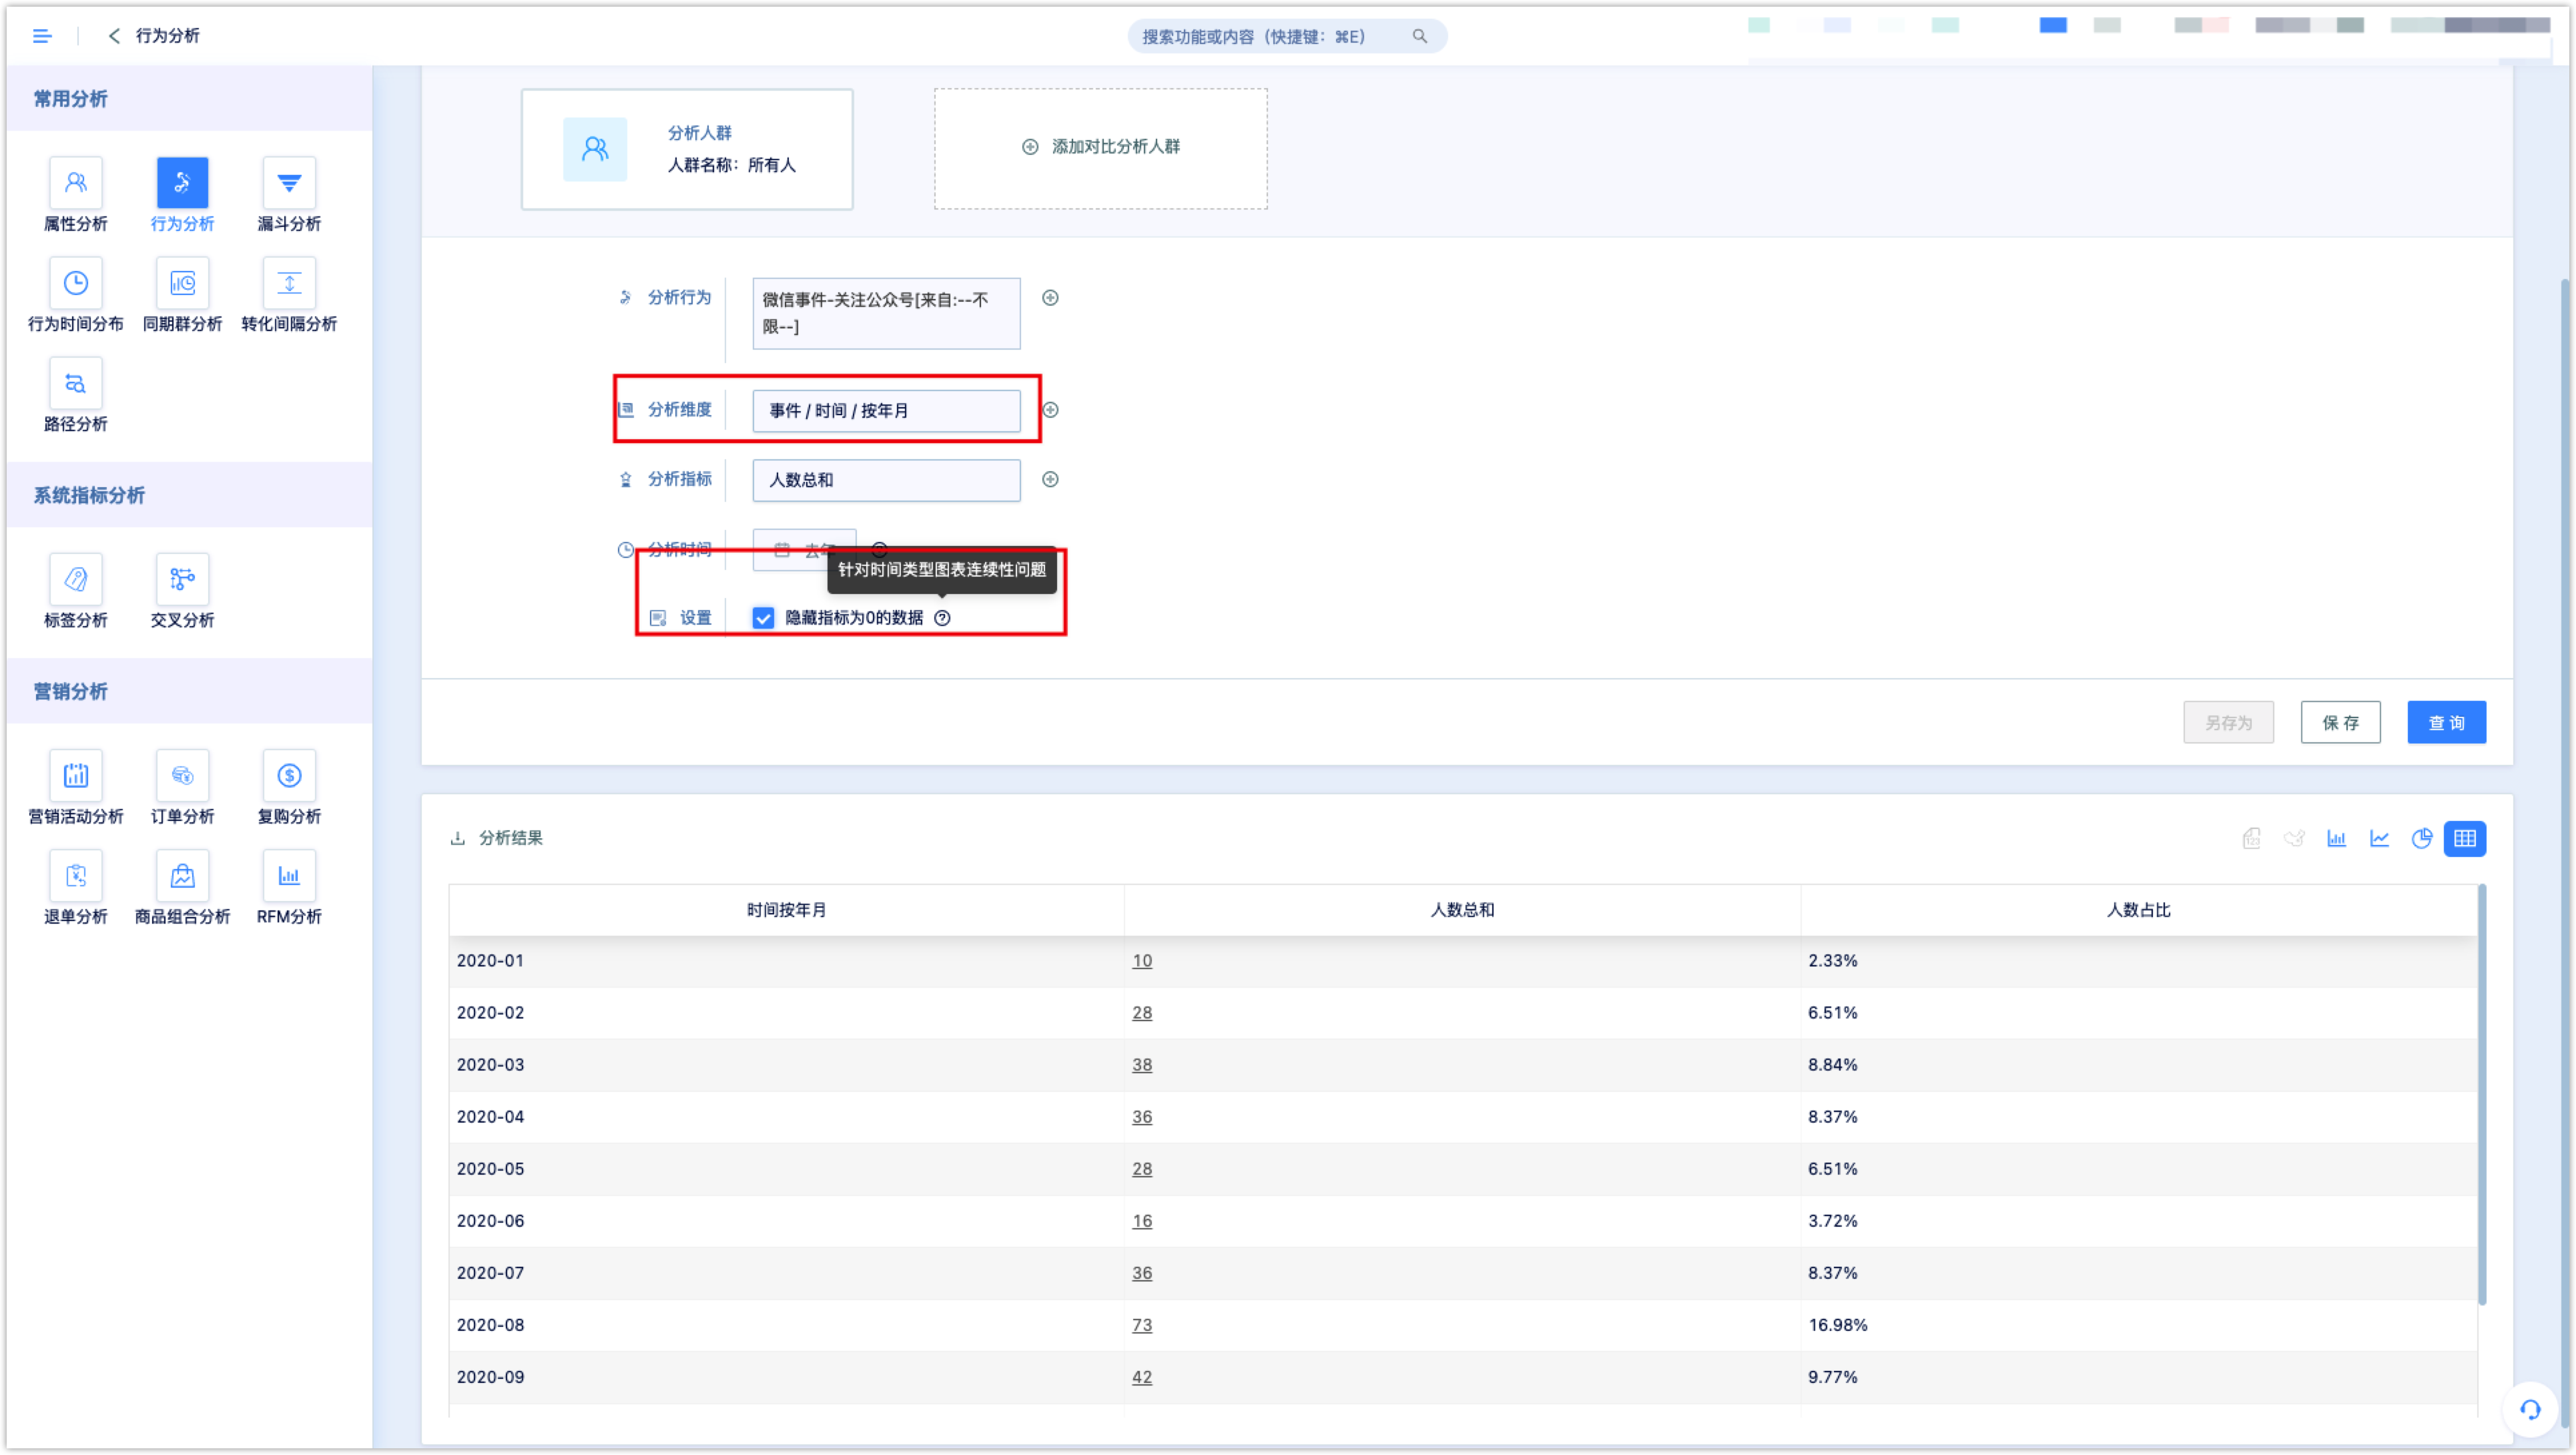
Task: Open the 2020-01 people count link 10
Action: click(1142, 960)
